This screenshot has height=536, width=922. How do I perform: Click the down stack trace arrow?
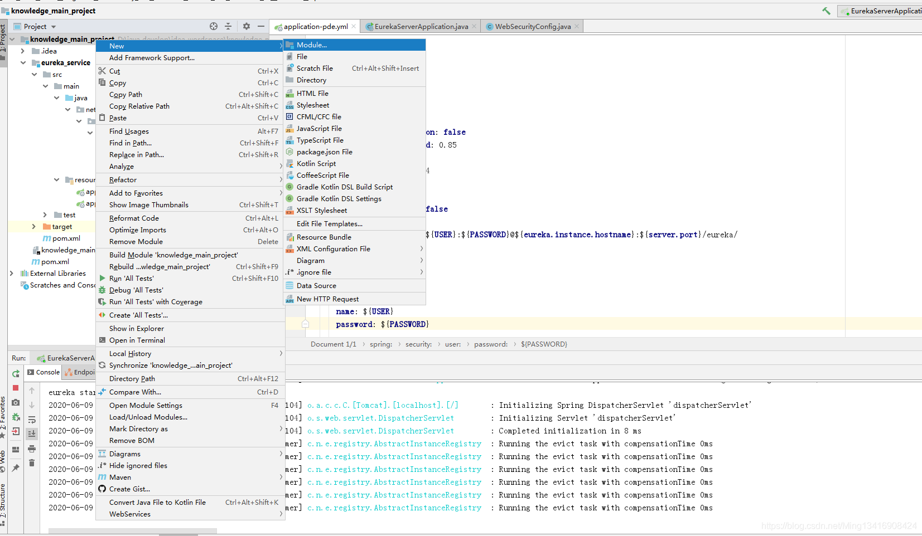point(32,405)
